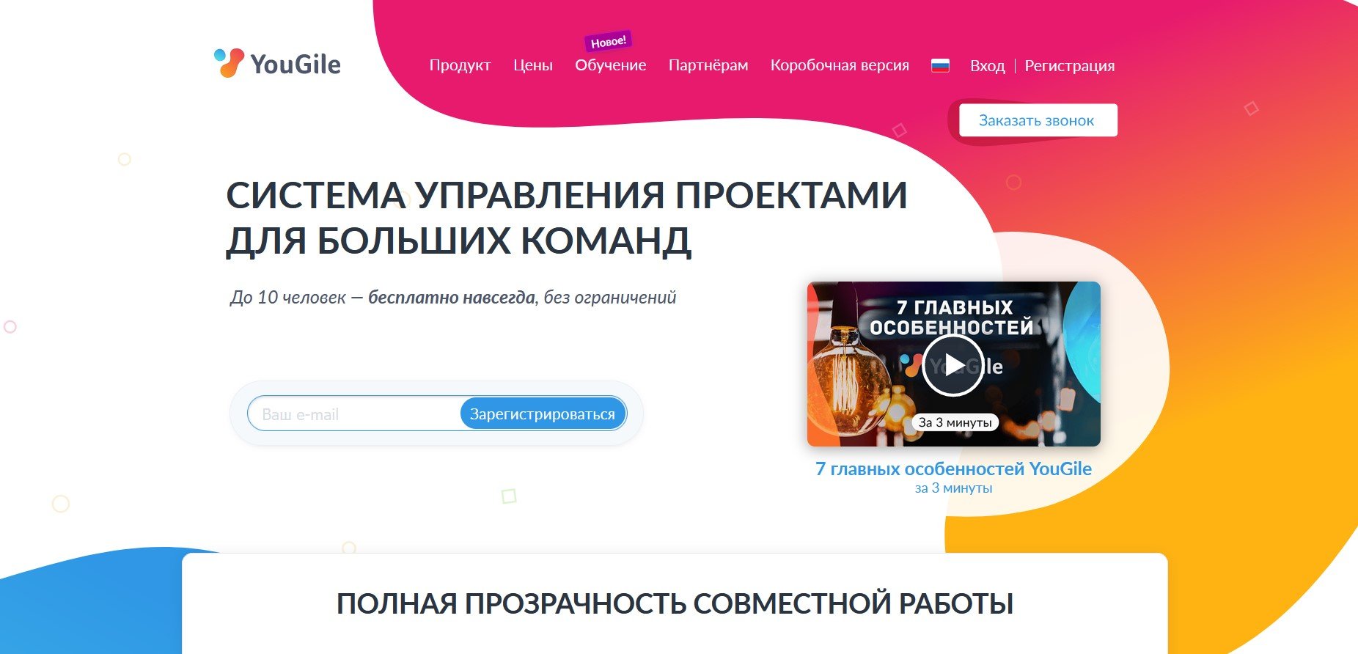Image resolution: width=1358 pixels, height=654 pixels.
Task: Click the Полная прозрачность совместной работы heading
Action: pos(675,603)
